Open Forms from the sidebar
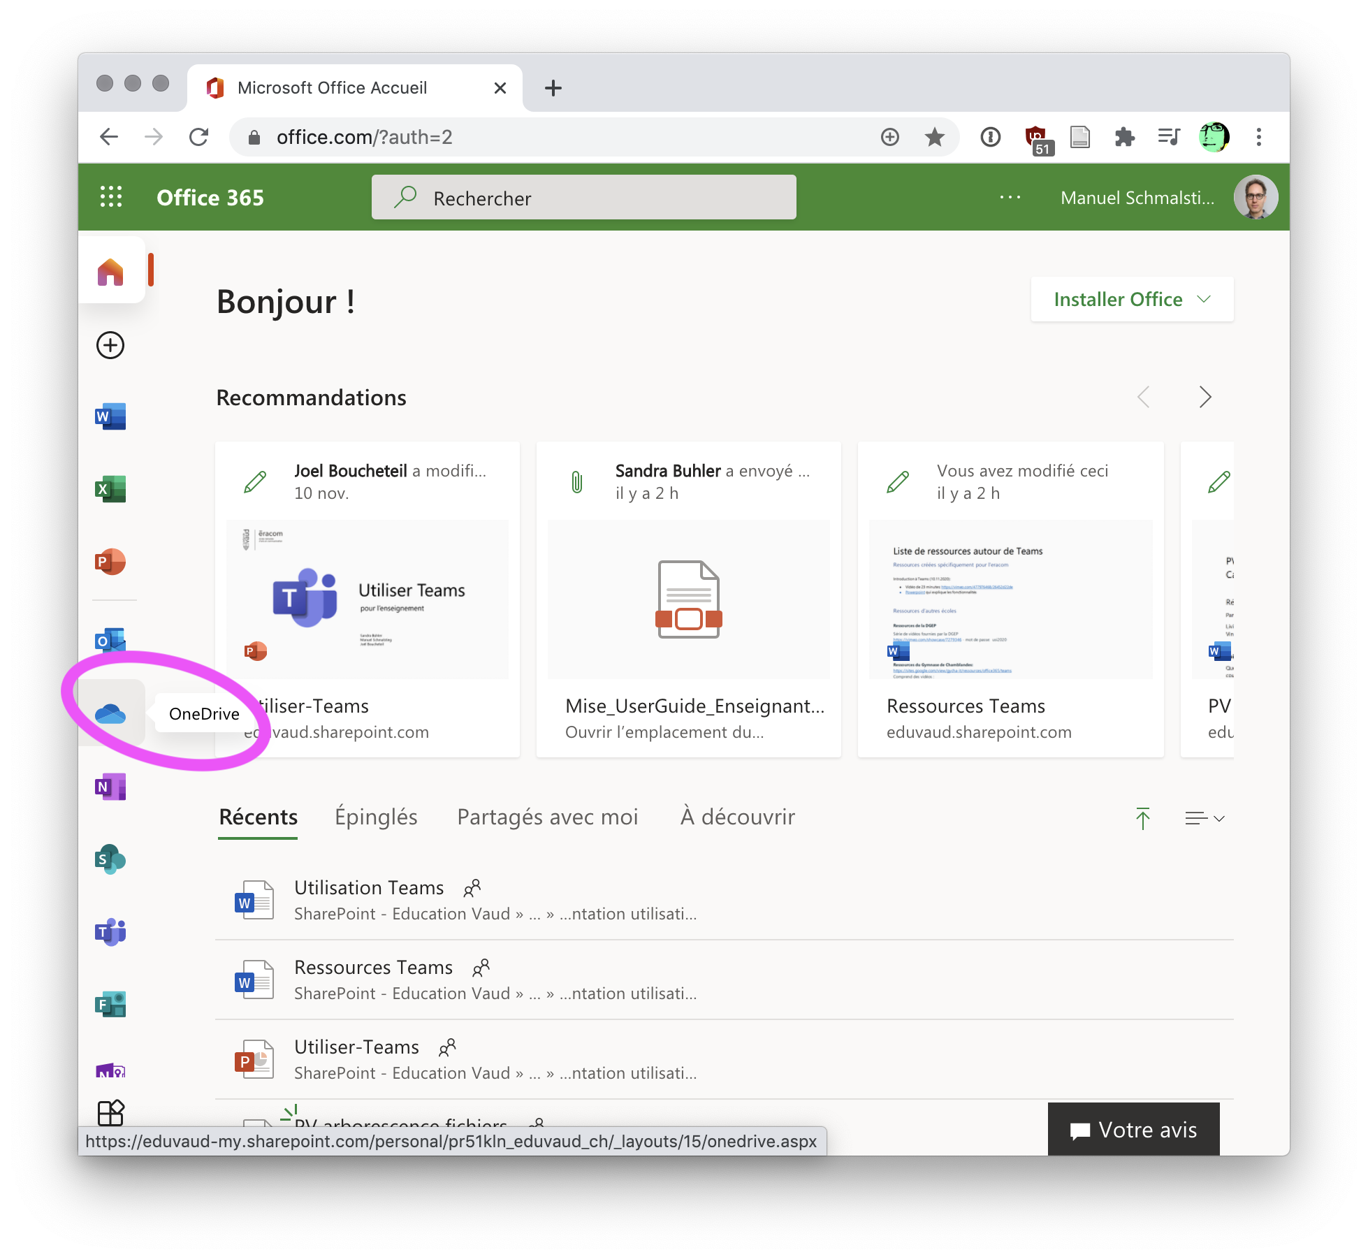1368x1259 pixels. pos(110,1005)
